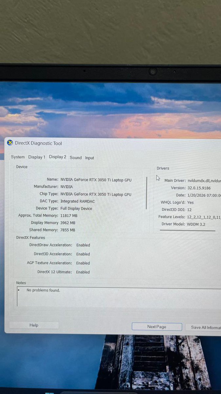
Task: Select the Display 2 tab
Action: coord(58,157)
